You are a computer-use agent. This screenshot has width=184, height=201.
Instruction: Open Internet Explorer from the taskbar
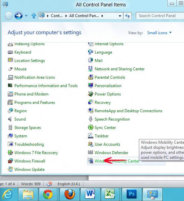[x=8, y=194]
